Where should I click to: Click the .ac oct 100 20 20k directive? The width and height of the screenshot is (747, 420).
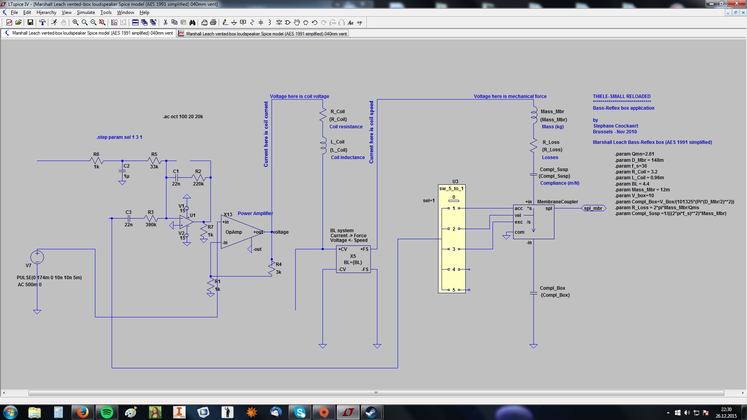183,117
